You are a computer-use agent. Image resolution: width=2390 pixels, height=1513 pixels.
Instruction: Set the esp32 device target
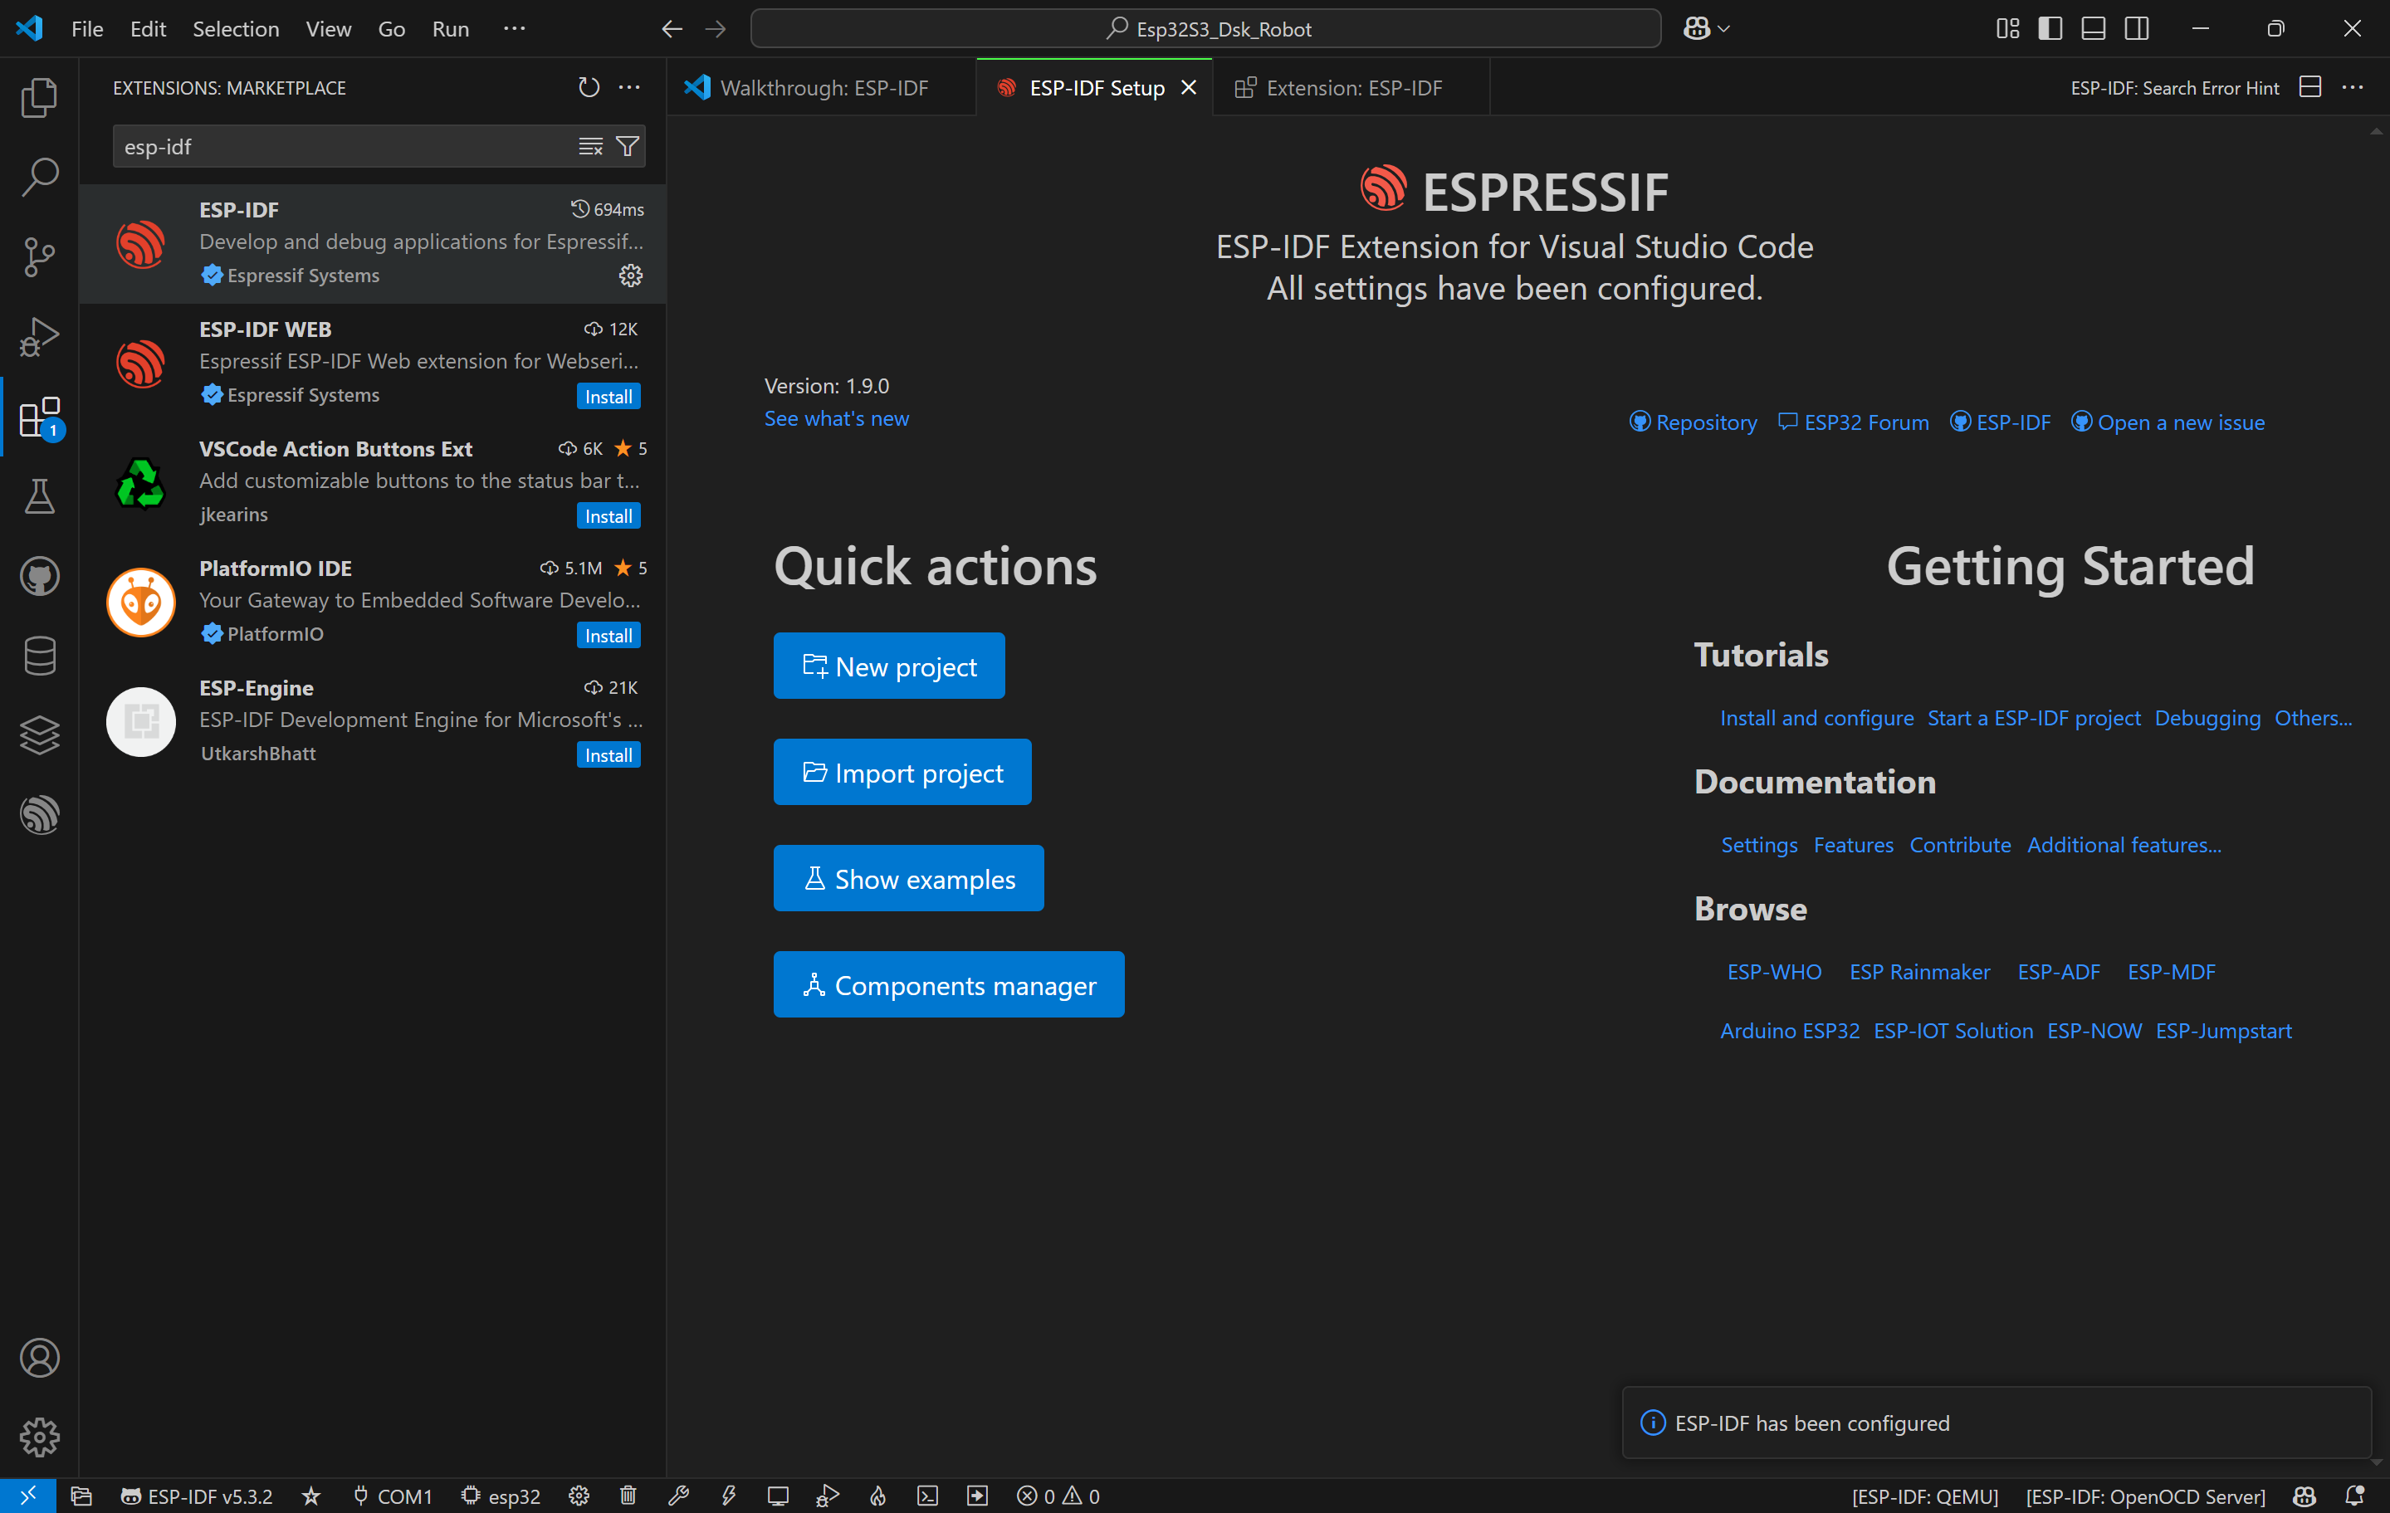[x=501, y=1496]
